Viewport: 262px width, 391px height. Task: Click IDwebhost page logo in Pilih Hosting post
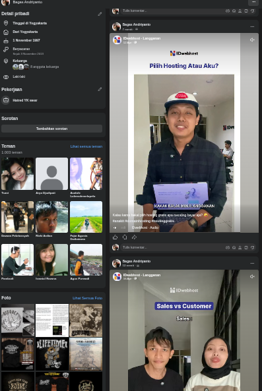click(x=117, y=40)
